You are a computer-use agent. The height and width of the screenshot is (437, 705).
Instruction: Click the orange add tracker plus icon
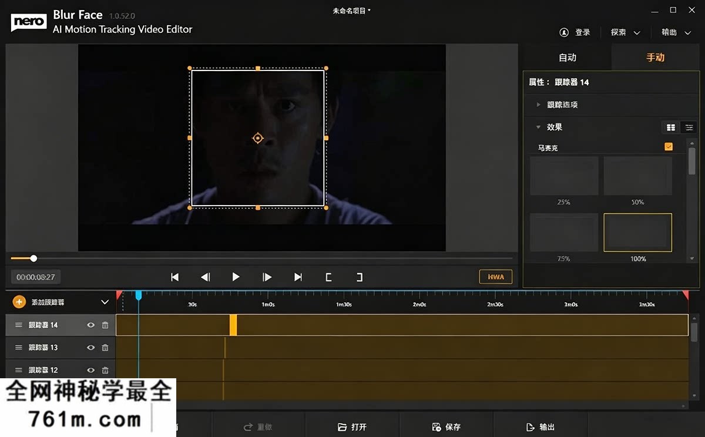click(19, 302)
